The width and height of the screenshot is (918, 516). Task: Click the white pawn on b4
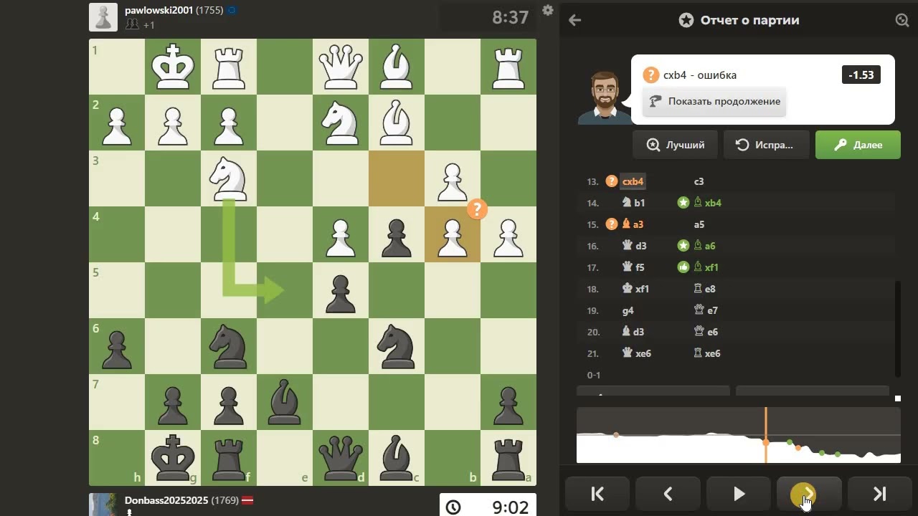point(453,234)
